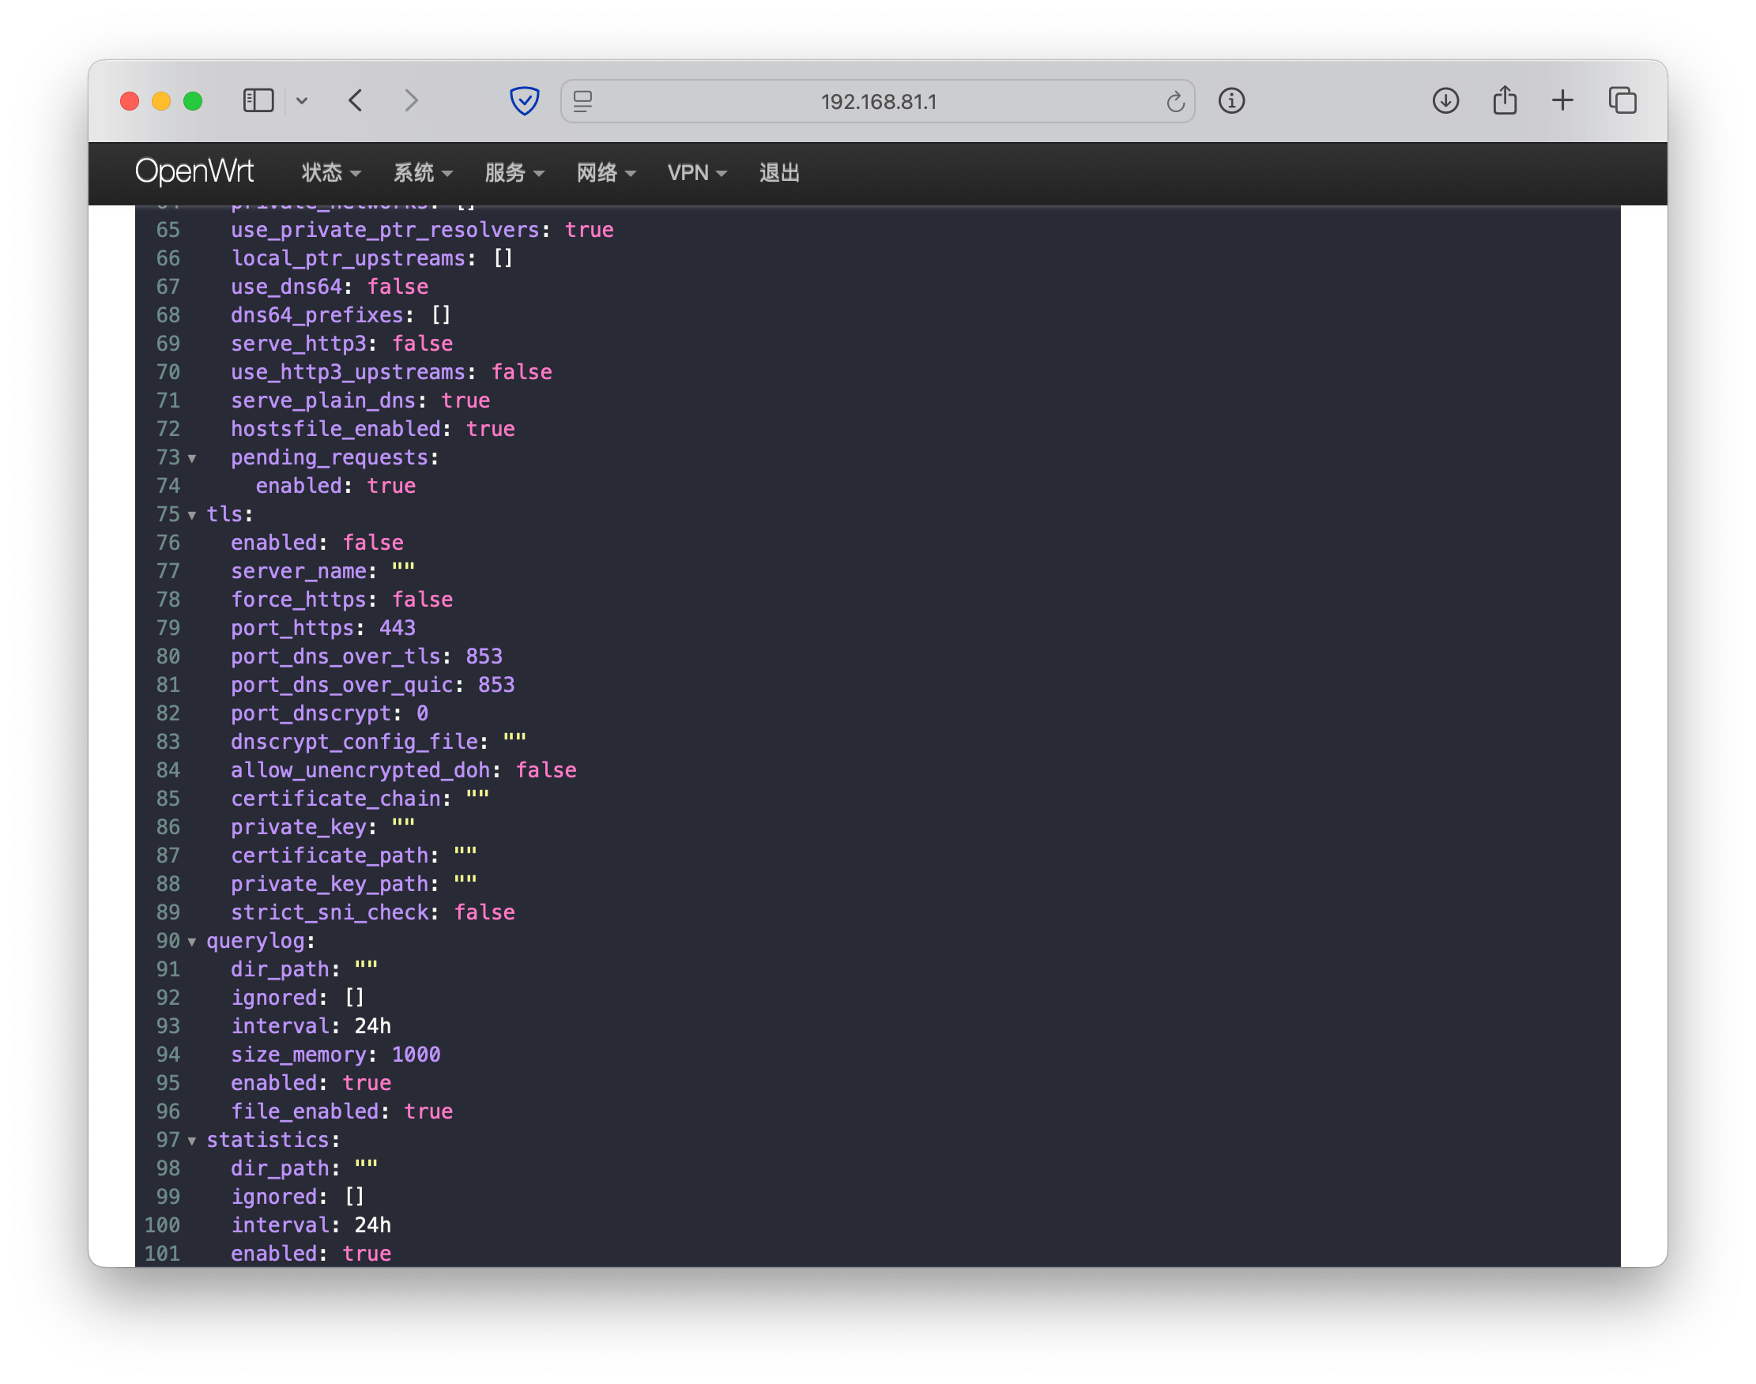Close the Safari window
The image size is (1756, 1384).
(x=130, y=100)
